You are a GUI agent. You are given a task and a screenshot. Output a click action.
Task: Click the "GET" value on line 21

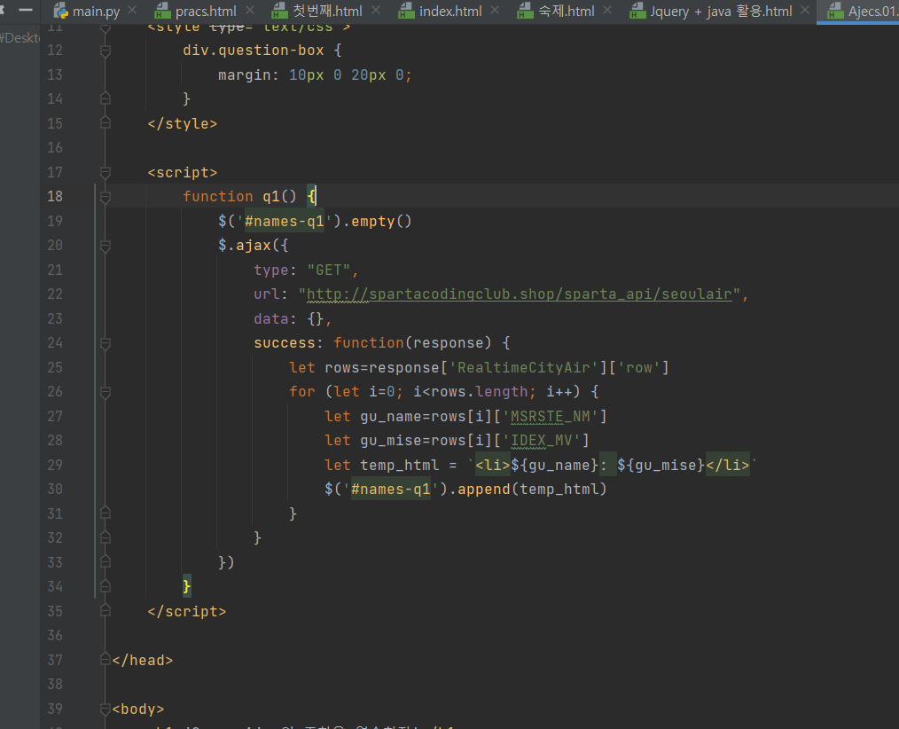(x=329, y=270)
